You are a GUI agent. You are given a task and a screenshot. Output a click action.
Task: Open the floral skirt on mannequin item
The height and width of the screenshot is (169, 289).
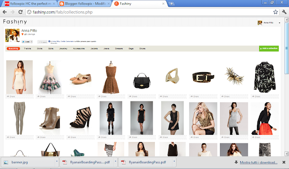pyautogui.click(x=50, y=77)
